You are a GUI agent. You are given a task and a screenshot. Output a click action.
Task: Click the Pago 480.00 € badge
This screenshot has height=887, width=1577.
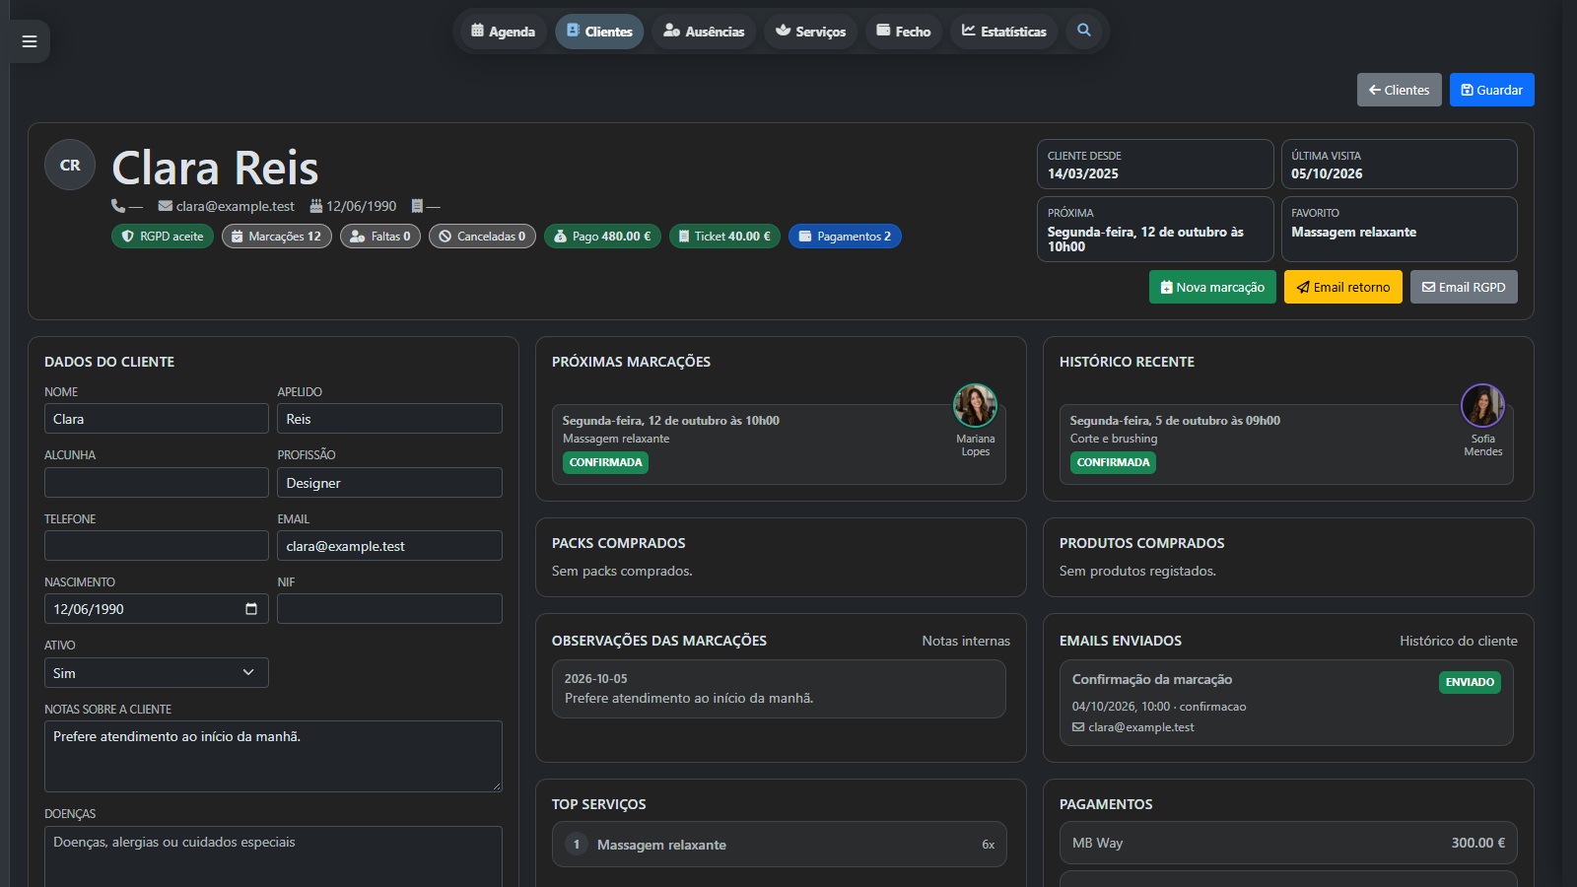pyautogui.click(x=602, y=237)
